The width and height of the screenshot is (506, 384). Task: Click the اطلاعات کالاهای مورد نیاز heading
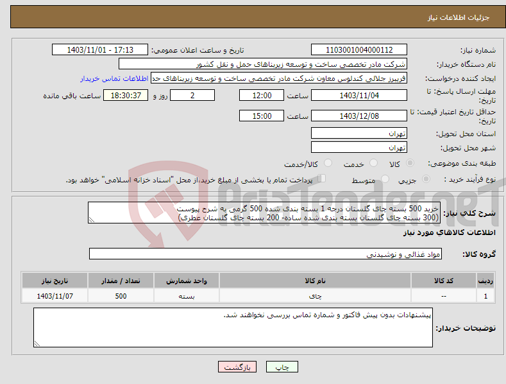[x=449, y=232]
